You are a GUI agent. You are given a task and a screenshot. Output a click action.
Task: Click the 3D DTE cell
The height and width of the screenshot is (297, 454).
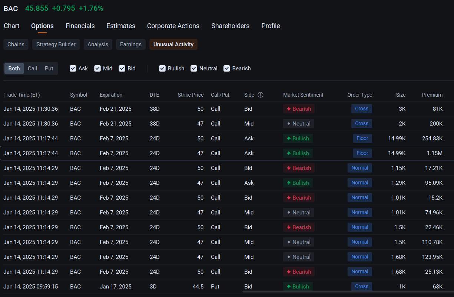click(153, 287)
